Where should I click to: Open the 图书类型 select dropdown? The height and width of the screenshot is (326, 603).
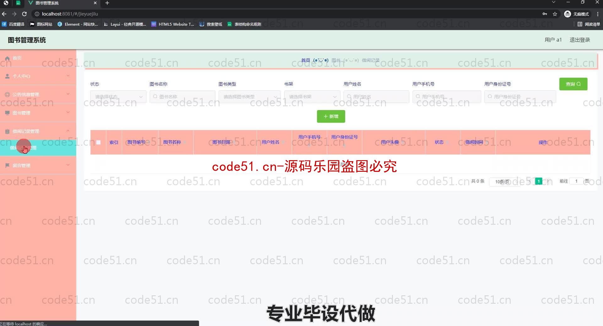click(249, 97)
